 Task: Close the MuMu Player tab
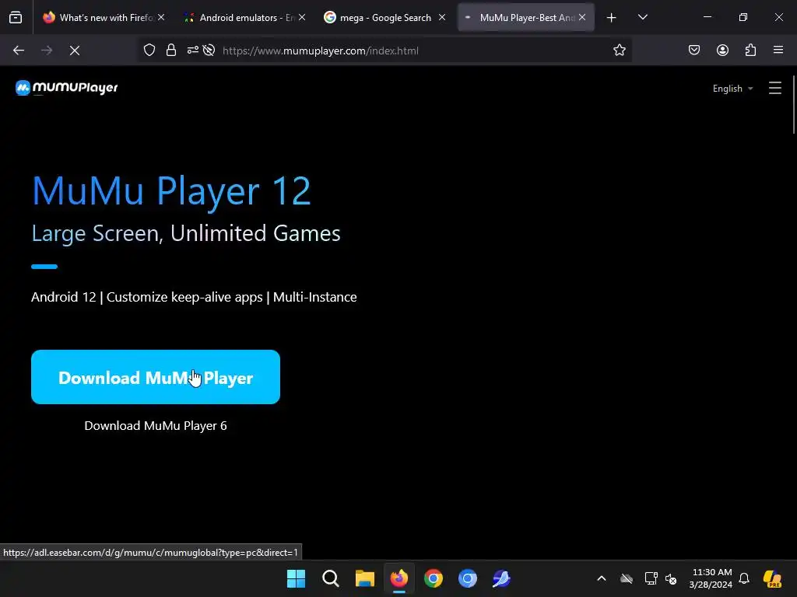582,17
